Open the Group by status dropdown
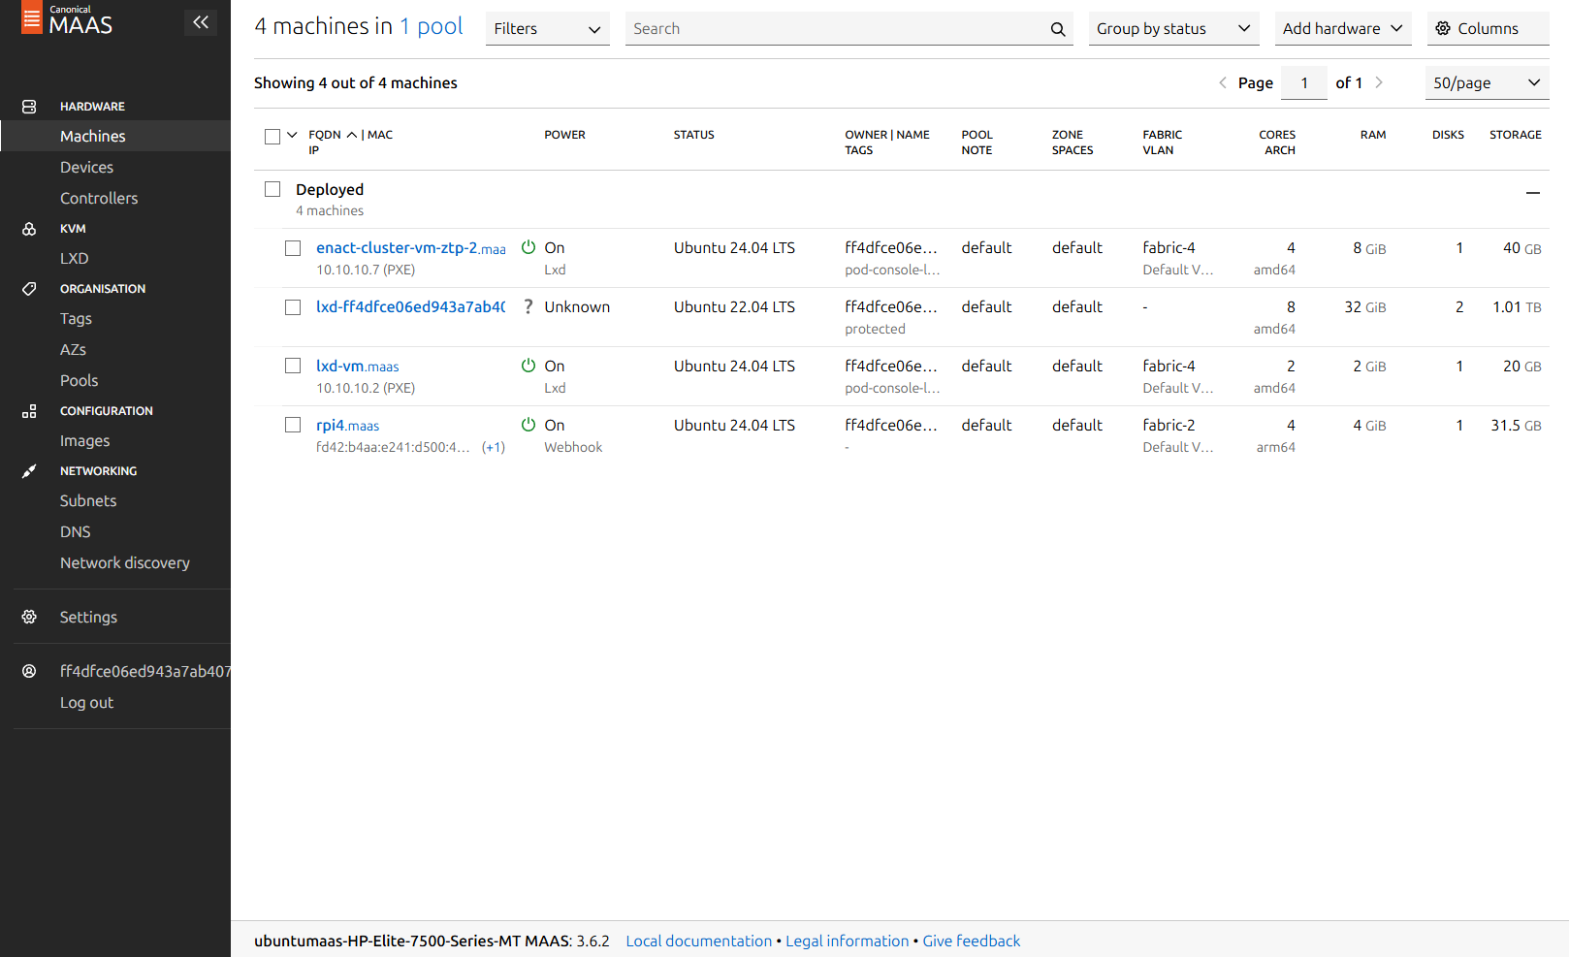The image size is (1569, 957). [1172, 29]
